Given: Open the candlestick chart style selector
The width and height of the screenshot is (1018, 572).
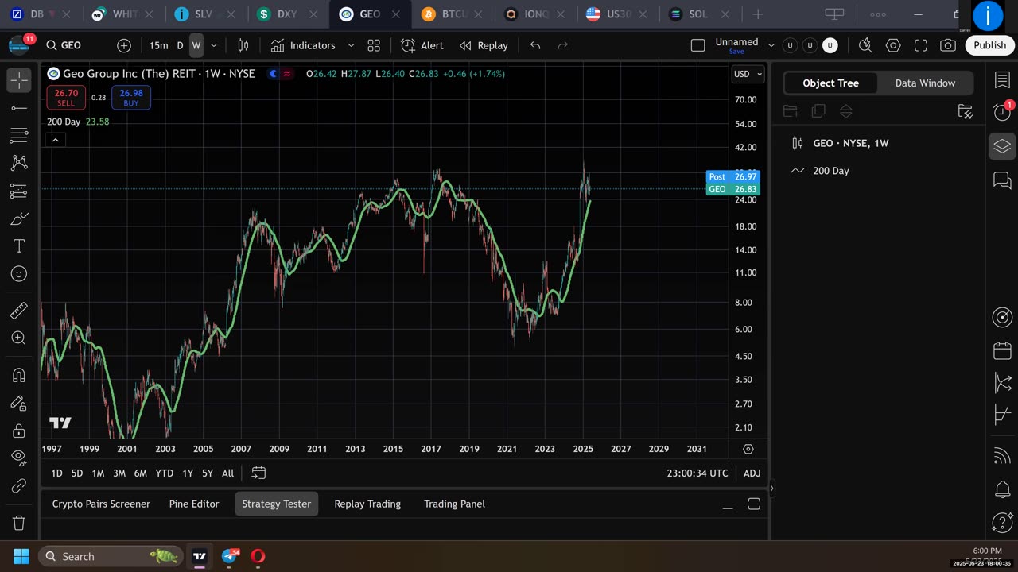Looking at the screenshot, I should [243, 45].
